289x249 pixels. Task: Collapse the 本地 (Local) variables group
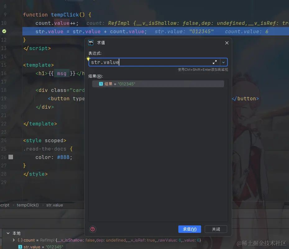click(x=8, y=233)
